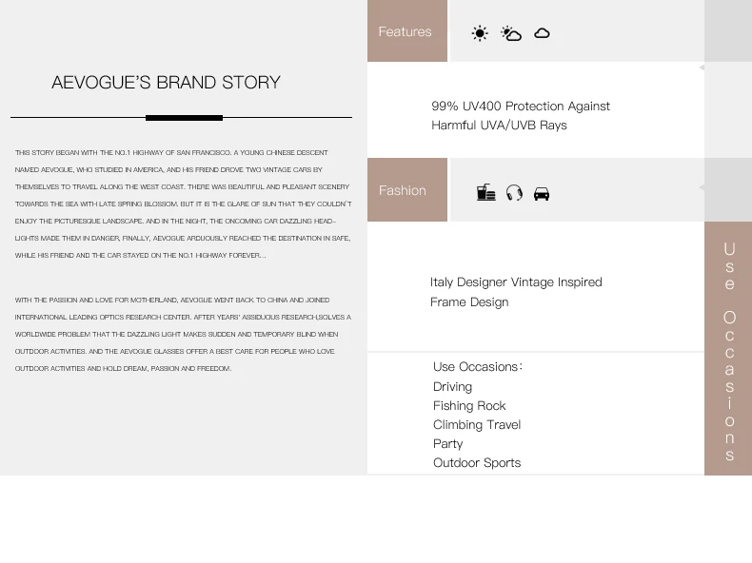Click the line starting 'INTERNATIONAL LEADING OPTICS RESEARCH'
This screenshot has height=563, width=752.
183,318
